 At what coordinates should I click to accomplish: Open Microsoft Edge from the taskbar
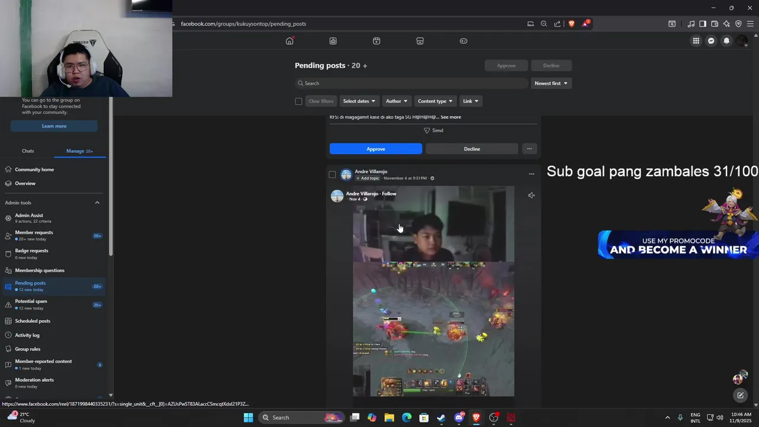click(407, 418)
